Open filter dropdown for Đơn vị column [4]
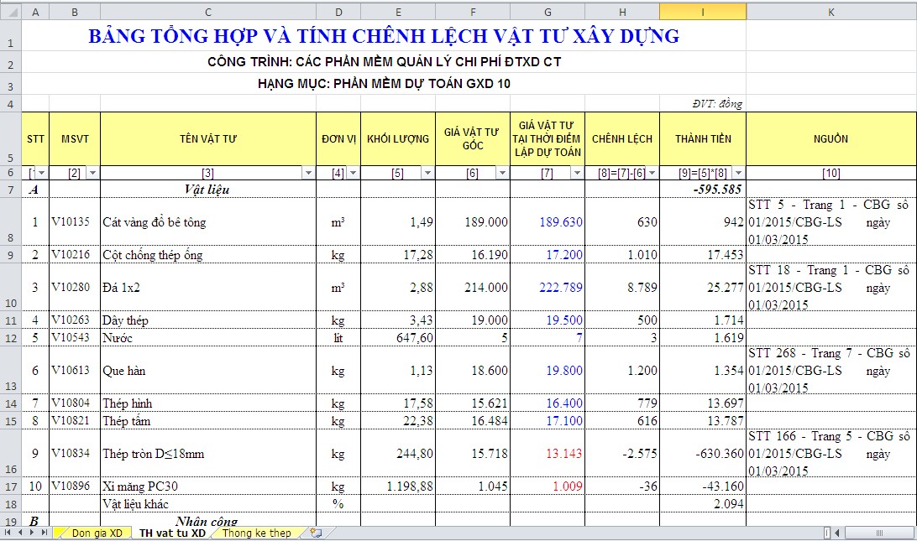The height and width of the screenshot is (541, 917). pyautogui.click(x=353, y=173)
